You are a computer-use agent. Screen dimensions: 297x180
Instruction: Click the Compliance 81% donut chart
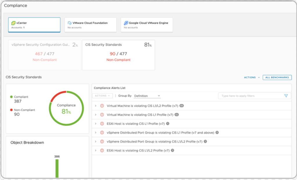66,108
